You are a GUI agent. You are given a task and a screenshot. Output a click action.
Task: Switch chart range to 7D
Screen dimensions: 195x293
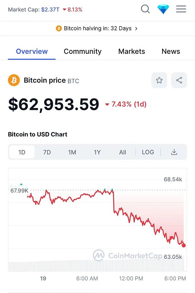tap(47, 152)
